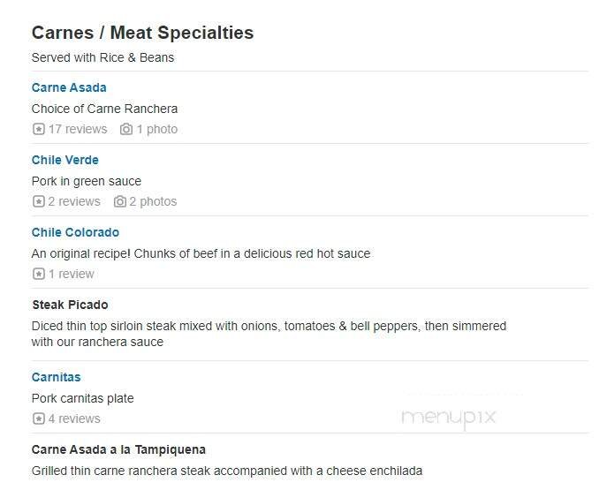Read the 1 review for Chile Colorado

point(72,274)
